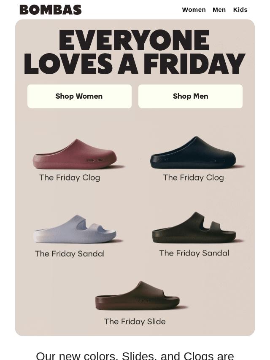The width and height of the screenshot is (270, 360).
Task: Select the Kids navigation link
Action: click(240, 10)
